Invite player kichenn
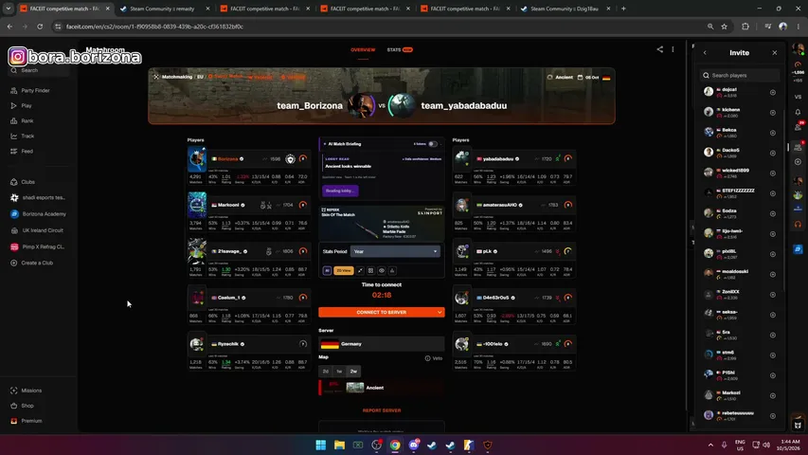The width and height of the screenshot is (808, 455). click(772, 113)
